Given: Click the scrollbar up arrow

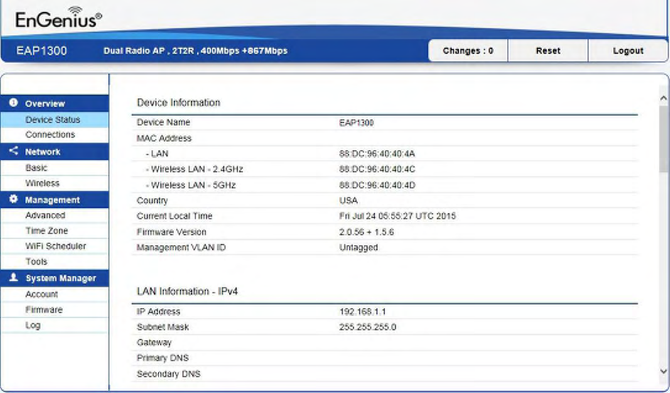Looking at the screenshot, I should click(664, 98).
